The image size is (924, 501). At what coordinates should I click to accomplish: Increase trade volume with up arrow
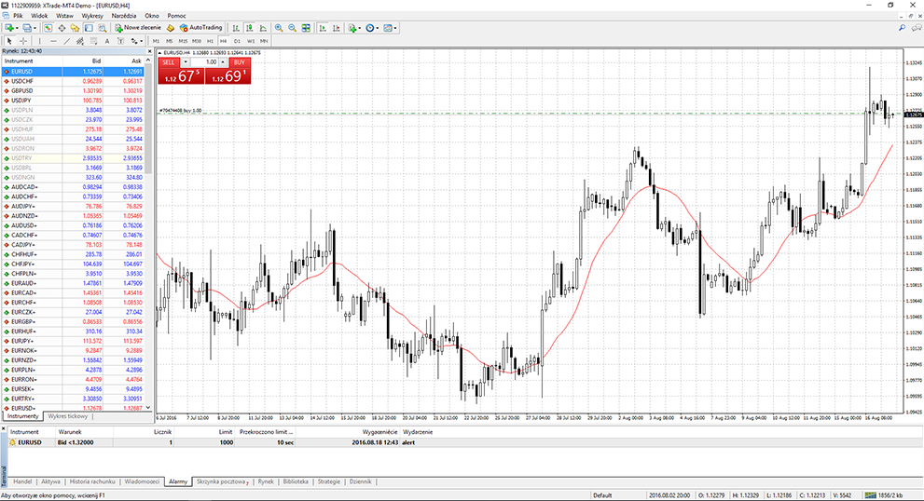pos(223,61)
